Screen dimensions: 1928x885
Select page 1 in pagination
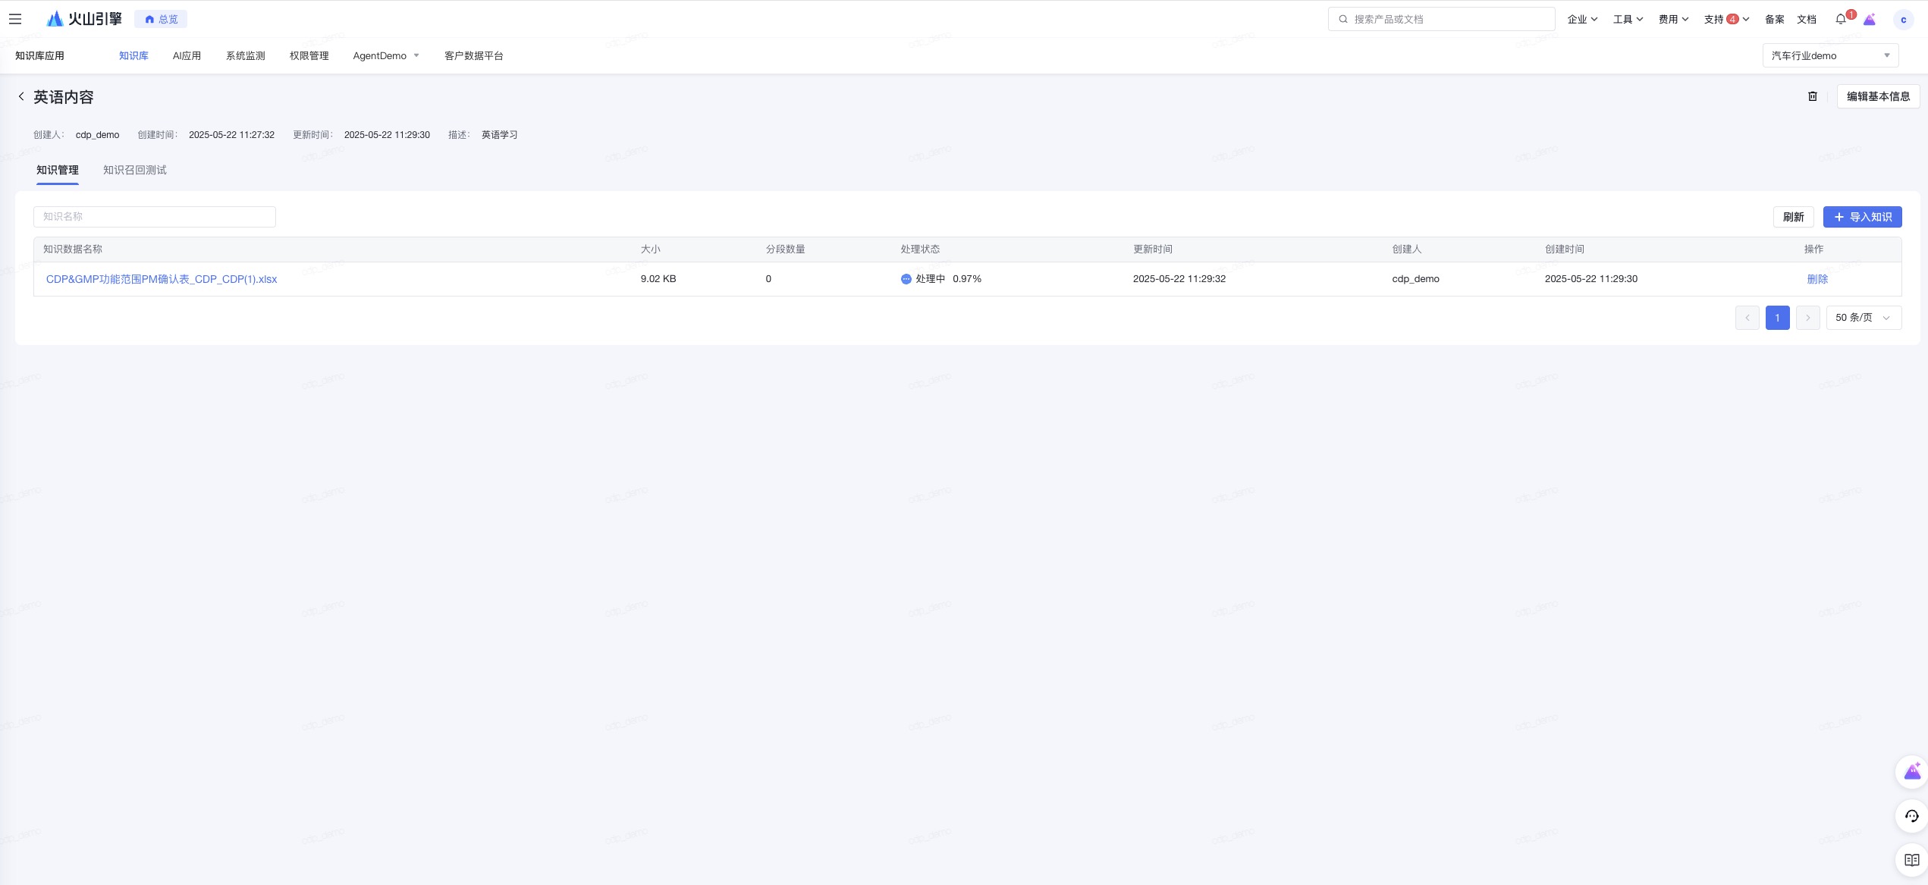1777,318
